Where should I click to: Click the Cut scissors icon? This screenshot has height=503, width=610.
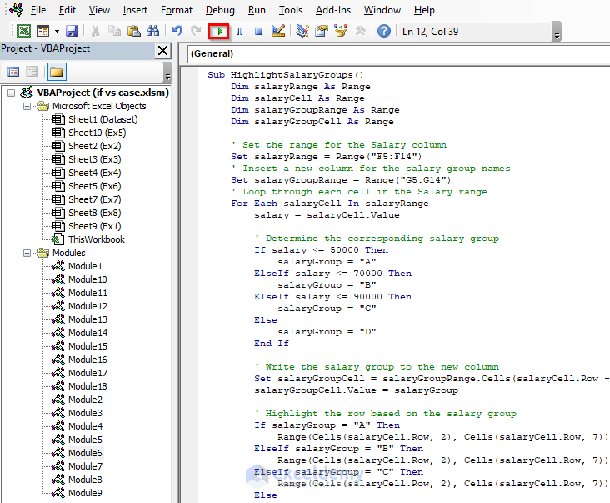click(95, 31)
